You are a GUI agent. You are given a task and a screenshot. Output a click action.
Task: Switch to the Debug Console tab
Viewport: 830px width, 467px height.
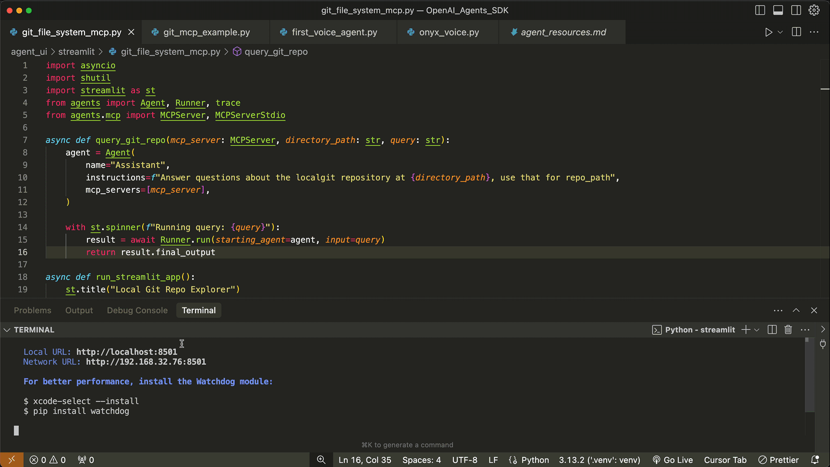coord(137,310)
